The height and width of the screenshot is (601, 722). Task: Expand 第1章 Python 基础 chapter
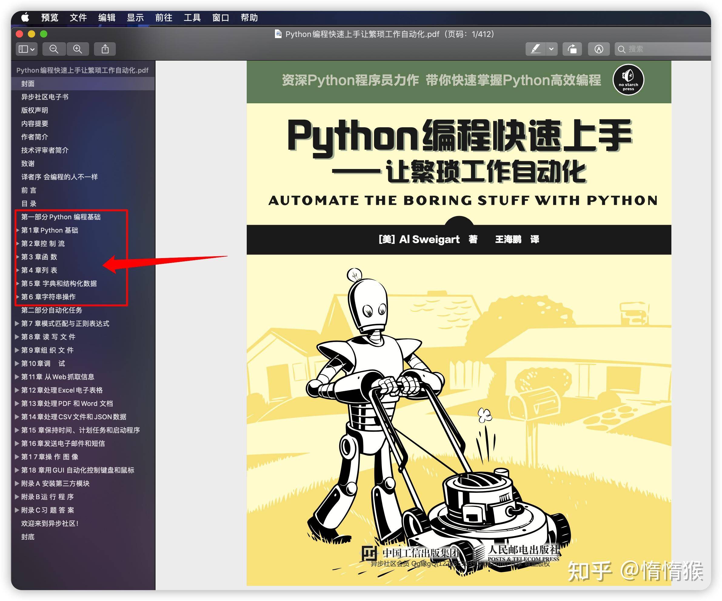tap(17, 230)
